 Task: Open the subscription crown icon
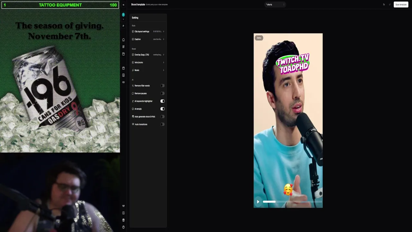coord(123,206)
